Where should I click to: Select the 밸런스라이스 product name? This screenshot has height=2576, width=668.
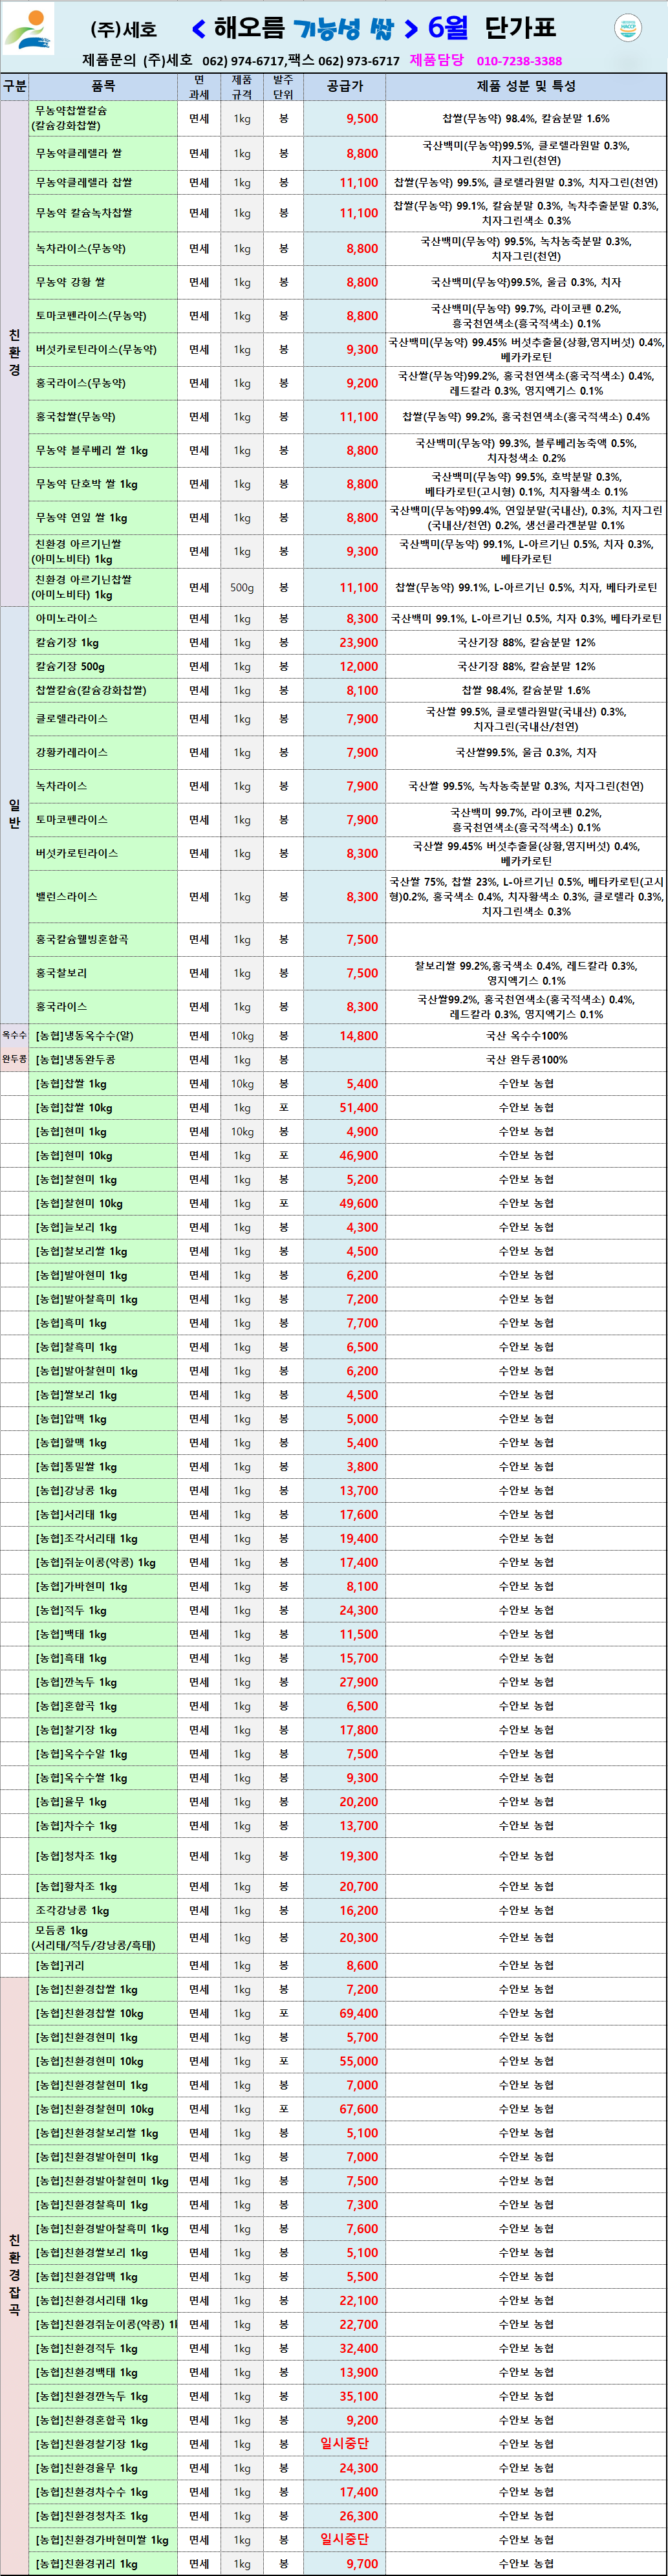66,897
